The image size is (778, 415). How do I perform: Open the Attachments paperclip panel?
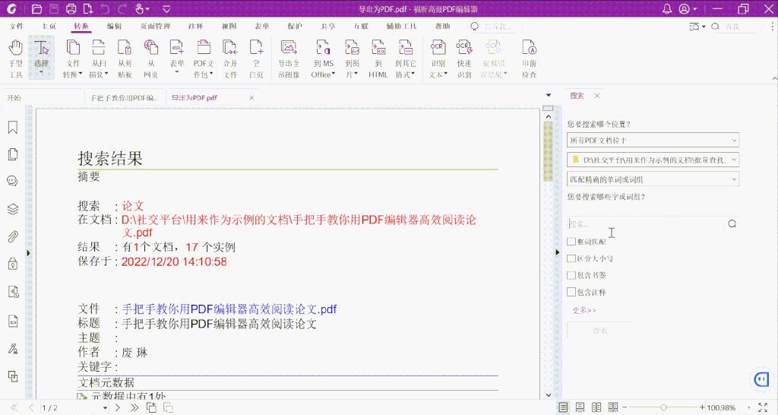(x=13, y=236)
